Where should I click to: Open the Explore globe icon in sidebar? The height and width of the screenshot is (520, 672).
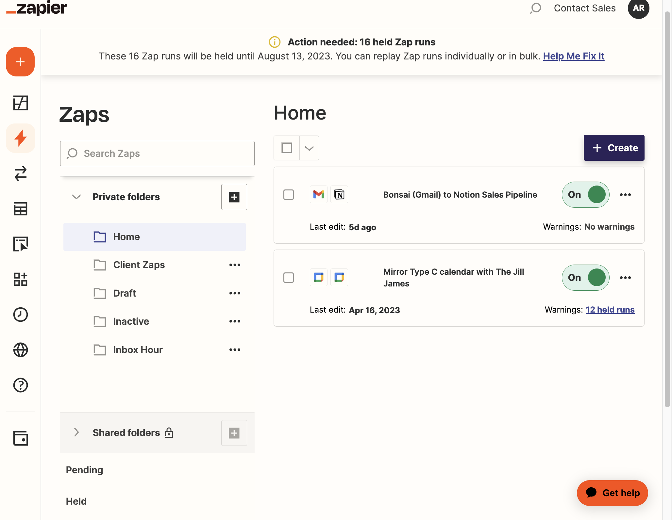click(x=20, y=350)
